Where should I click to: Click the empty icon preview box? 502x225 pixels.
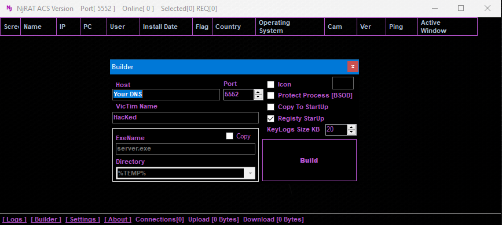click(x=343, y=83)
